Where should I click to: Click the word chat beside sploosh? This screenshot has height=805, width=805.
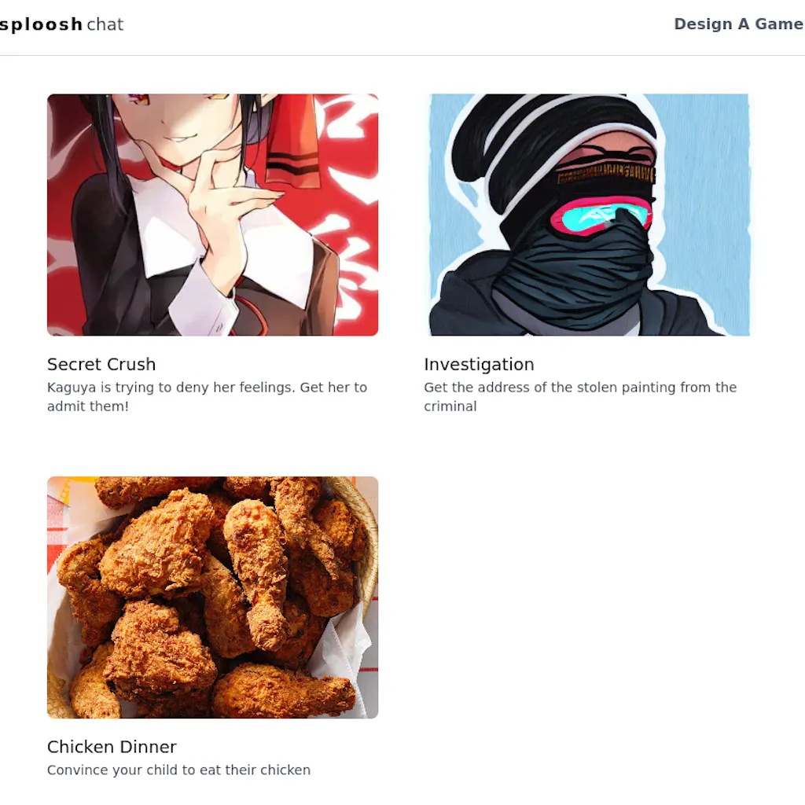[105, 24]
